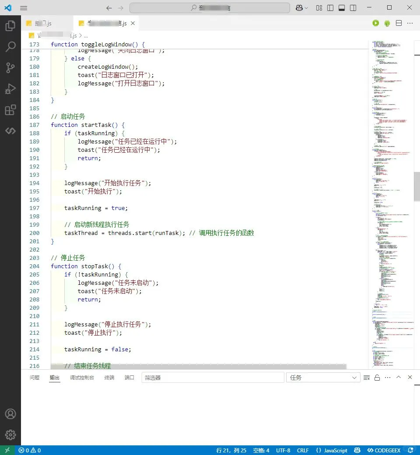Click the 筛选器 filter input

213,378
